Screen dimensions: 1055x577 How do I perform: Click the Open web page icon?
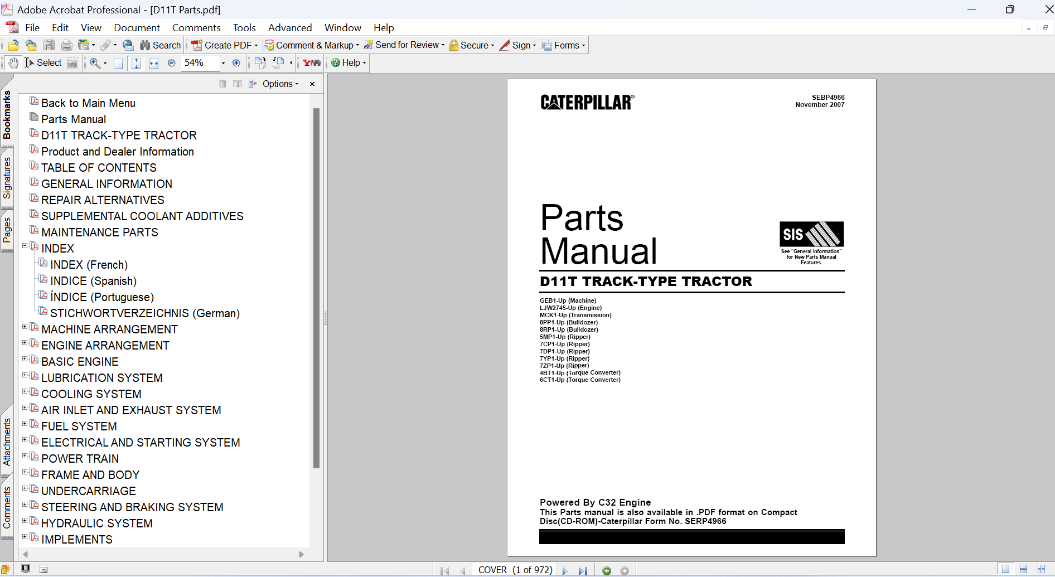tap(31, 45)
